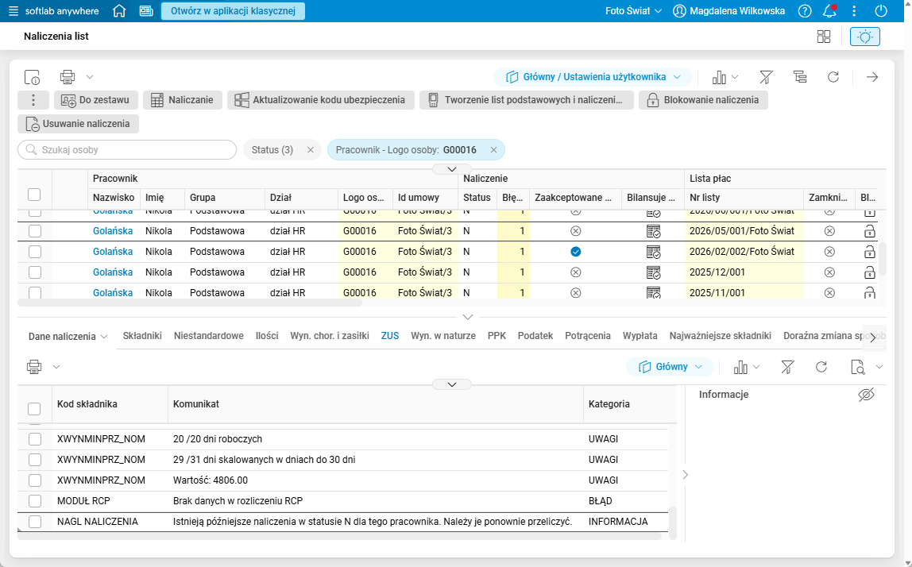The image size is (912, 567).
Task: Open the home page icon
Action: click(119, 11)
